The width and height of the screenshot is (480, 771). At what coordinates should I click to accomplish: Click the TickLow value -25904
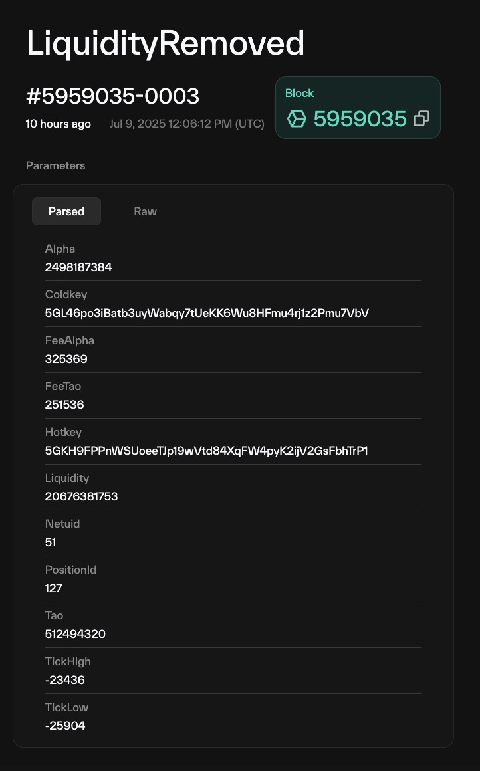(65, 726)
